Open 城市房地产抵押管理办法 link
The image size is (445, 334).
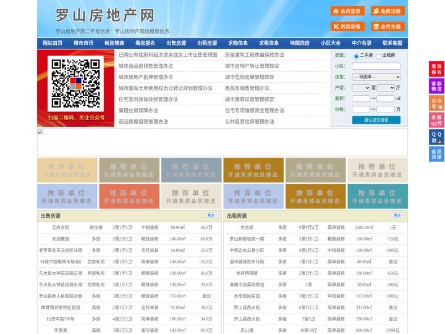tap(146, 77)
